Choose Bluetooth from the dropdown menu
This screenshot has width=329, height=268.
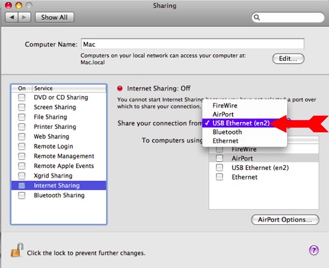pos(245,132)
